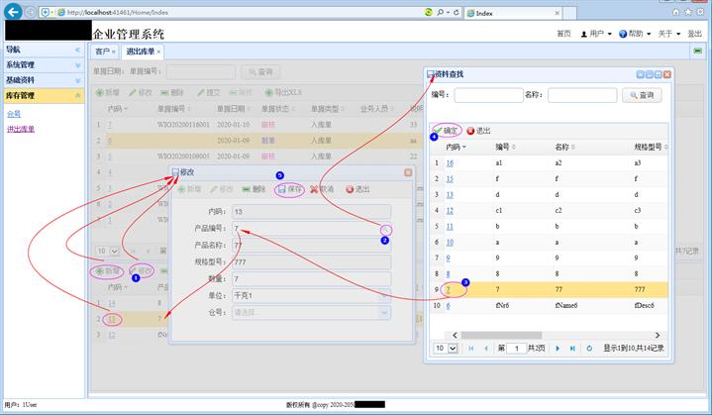
Task: Select row with ID 7 in lookup grid
Action: click(x=449, y=290)
